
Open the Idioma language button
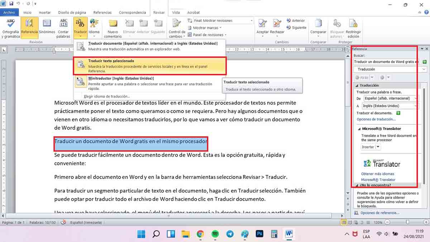(94, 28)
